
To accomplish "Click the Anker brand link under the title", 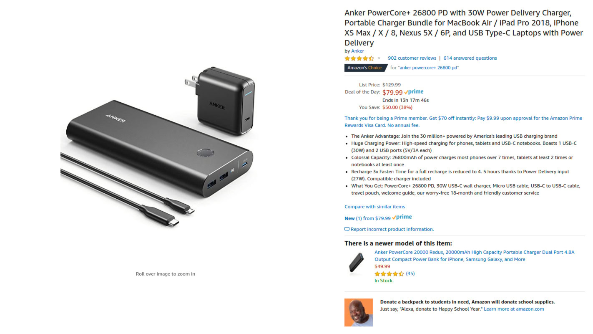I will pos(357,51).
